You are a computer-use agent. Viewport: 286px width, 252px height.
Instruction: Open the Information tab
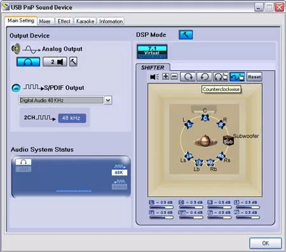tap(111, 22)
